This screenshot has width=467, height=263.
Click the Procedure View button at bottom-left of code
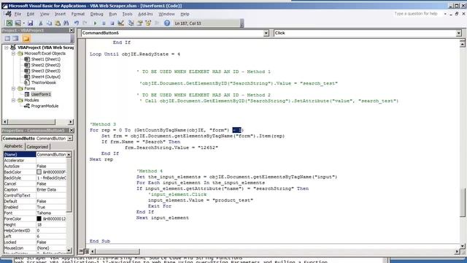coord(81,251)
